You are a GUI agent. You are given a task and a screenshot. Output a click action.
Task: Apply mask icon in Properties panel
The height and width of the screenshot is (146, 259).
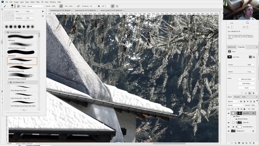246,93
